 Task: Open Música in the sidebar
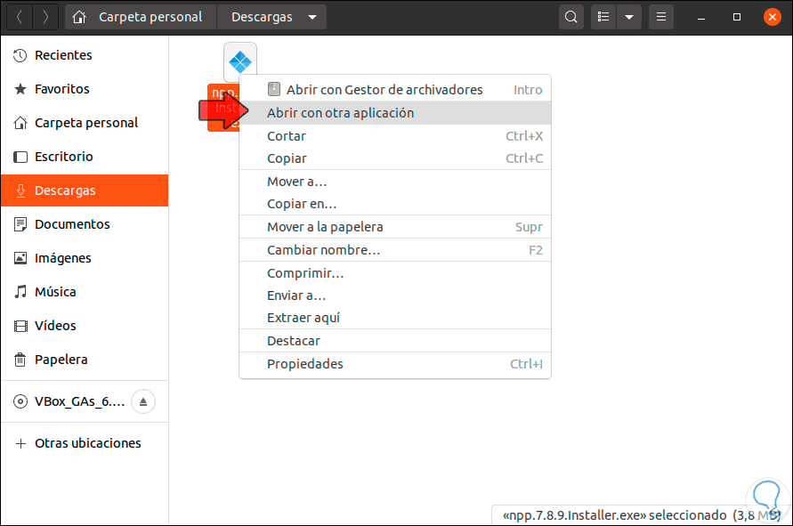85,292
